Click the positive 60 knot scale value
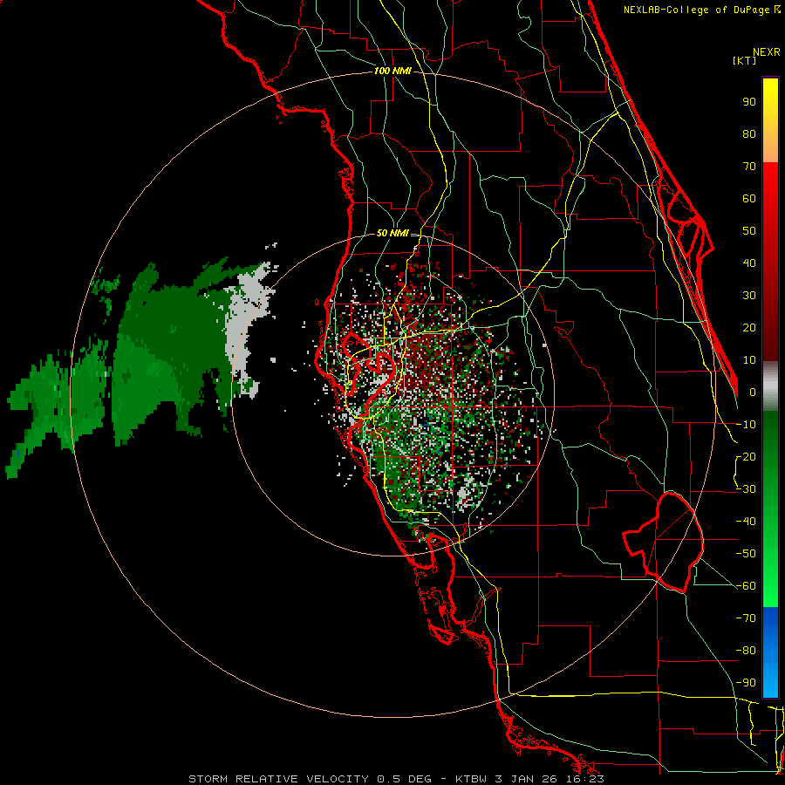Image resolution: width=785 pixels, height=785 pixels. [749, 199]
